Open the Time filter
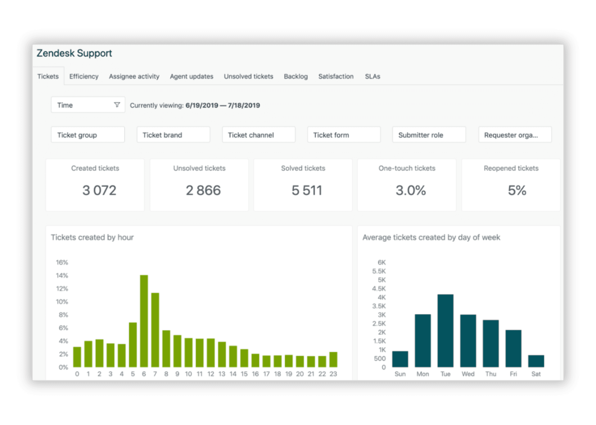 click(x=81, y=105)
